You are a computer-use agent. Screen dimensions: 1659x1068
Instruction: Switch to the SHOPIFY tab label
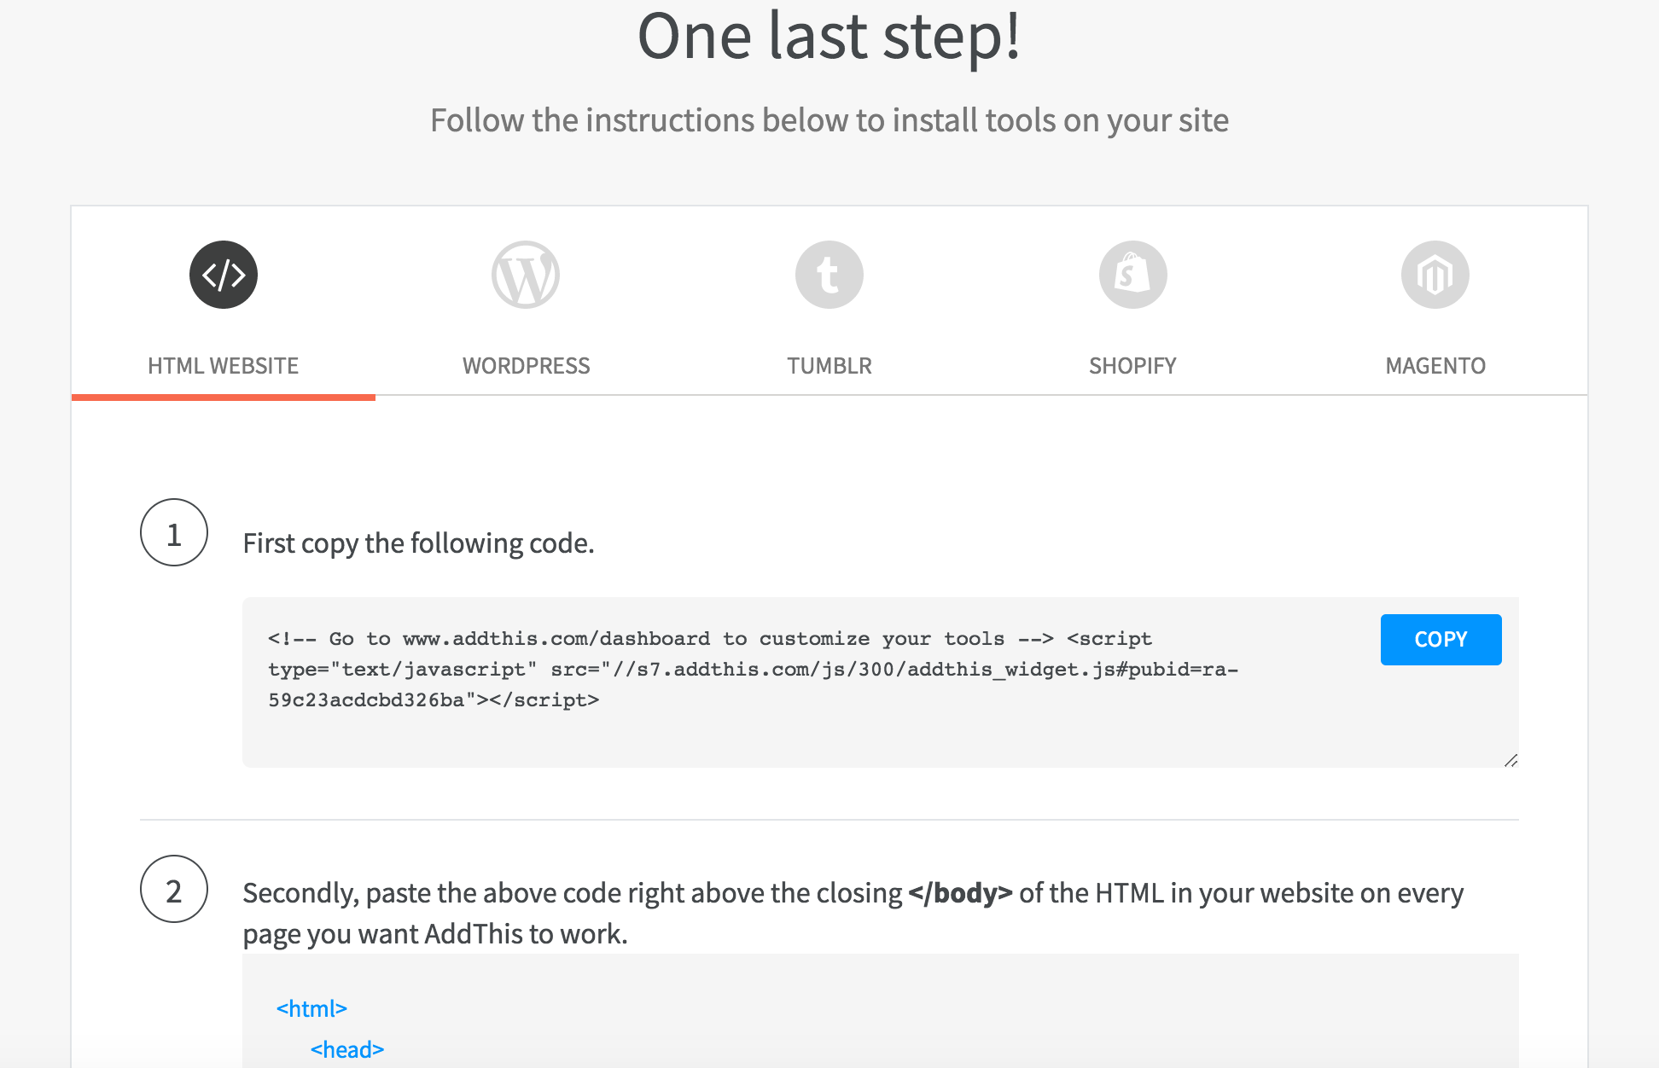[1132, 366]
